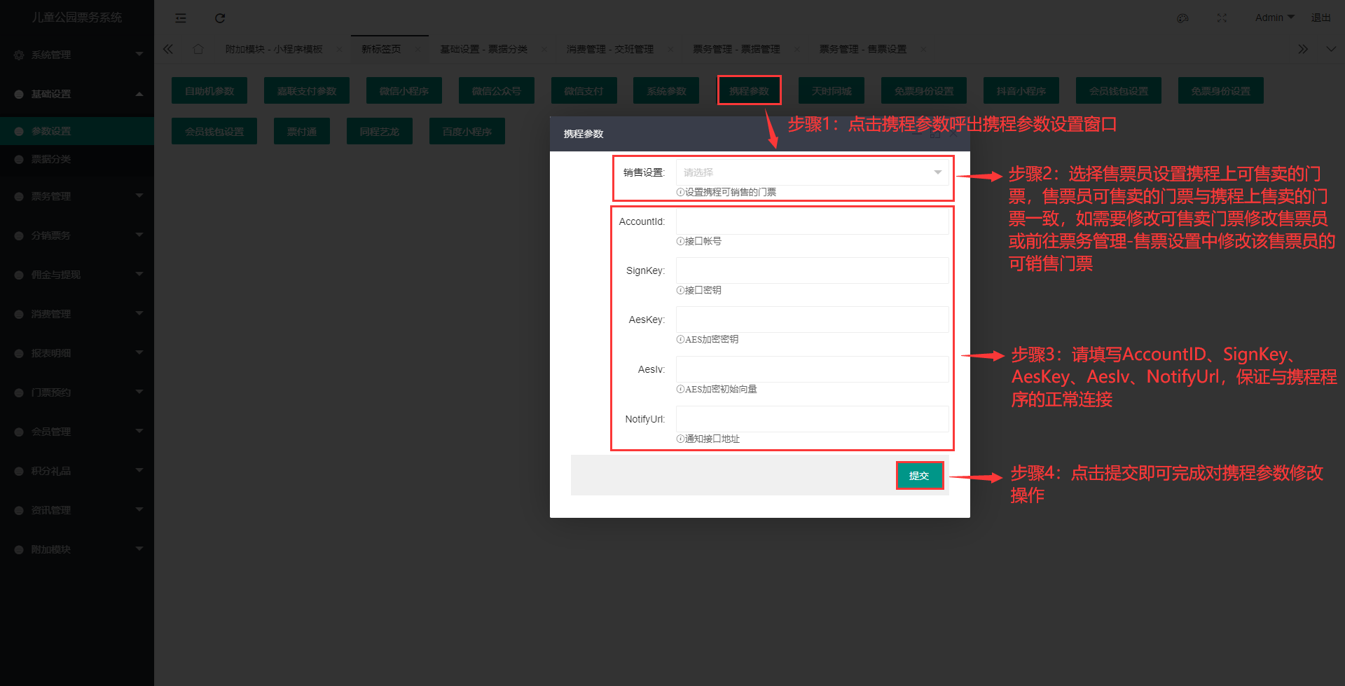This screenshot has height=686, width=1345.
Task: Click the 儿童公园票务系统 logo title
Action: tap(77, 18)
